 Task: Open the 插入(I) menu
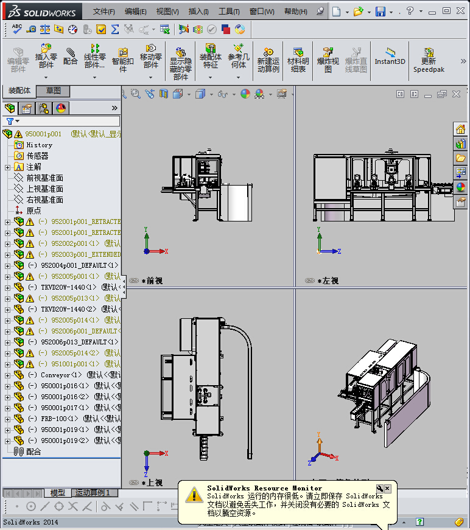(198, 12)
